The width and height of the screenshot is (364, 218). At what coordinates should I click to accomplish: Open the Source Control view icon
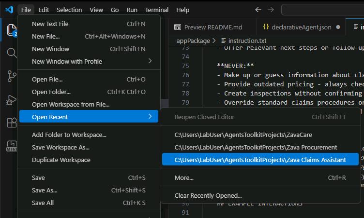pyautogui.click(x=11, y=76)
